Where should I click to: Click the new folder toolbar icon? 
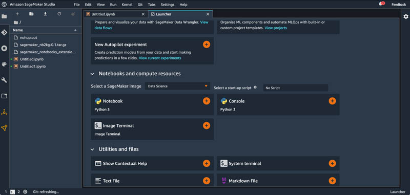(31, 14)
